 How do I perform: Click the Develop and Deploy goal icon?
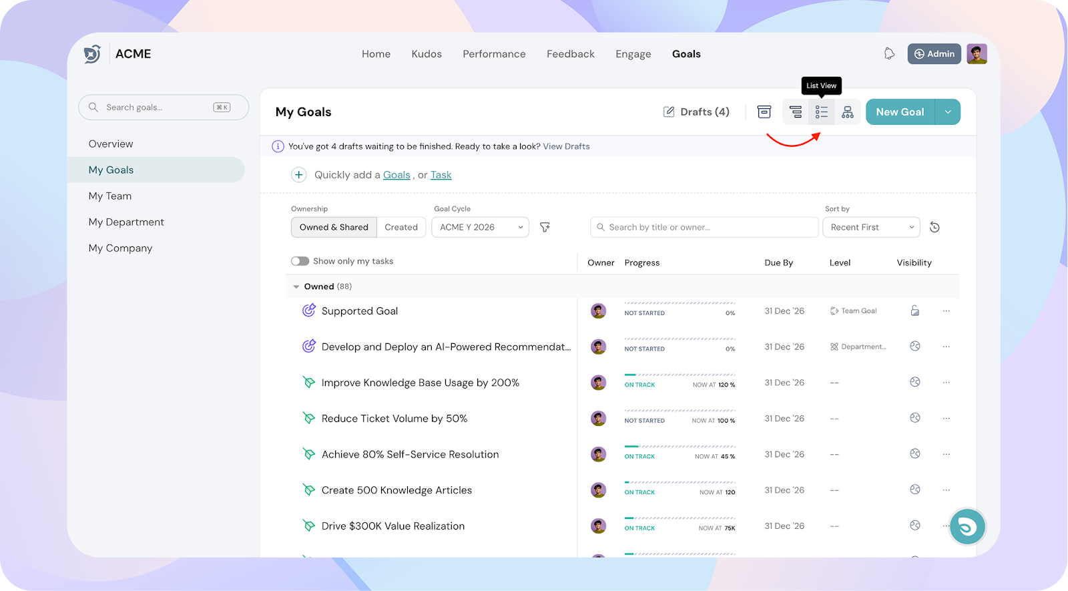(x=308, y=346)
